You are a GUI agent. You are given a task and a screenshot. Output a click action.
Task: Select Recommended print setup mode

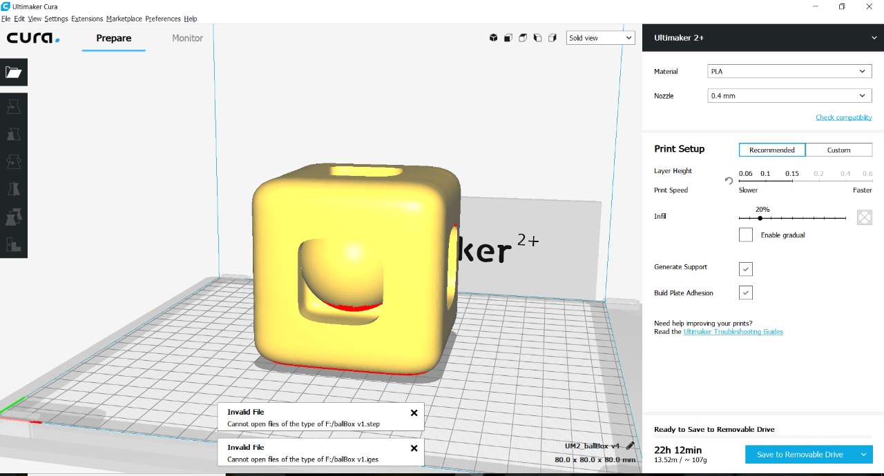(772, 150)
